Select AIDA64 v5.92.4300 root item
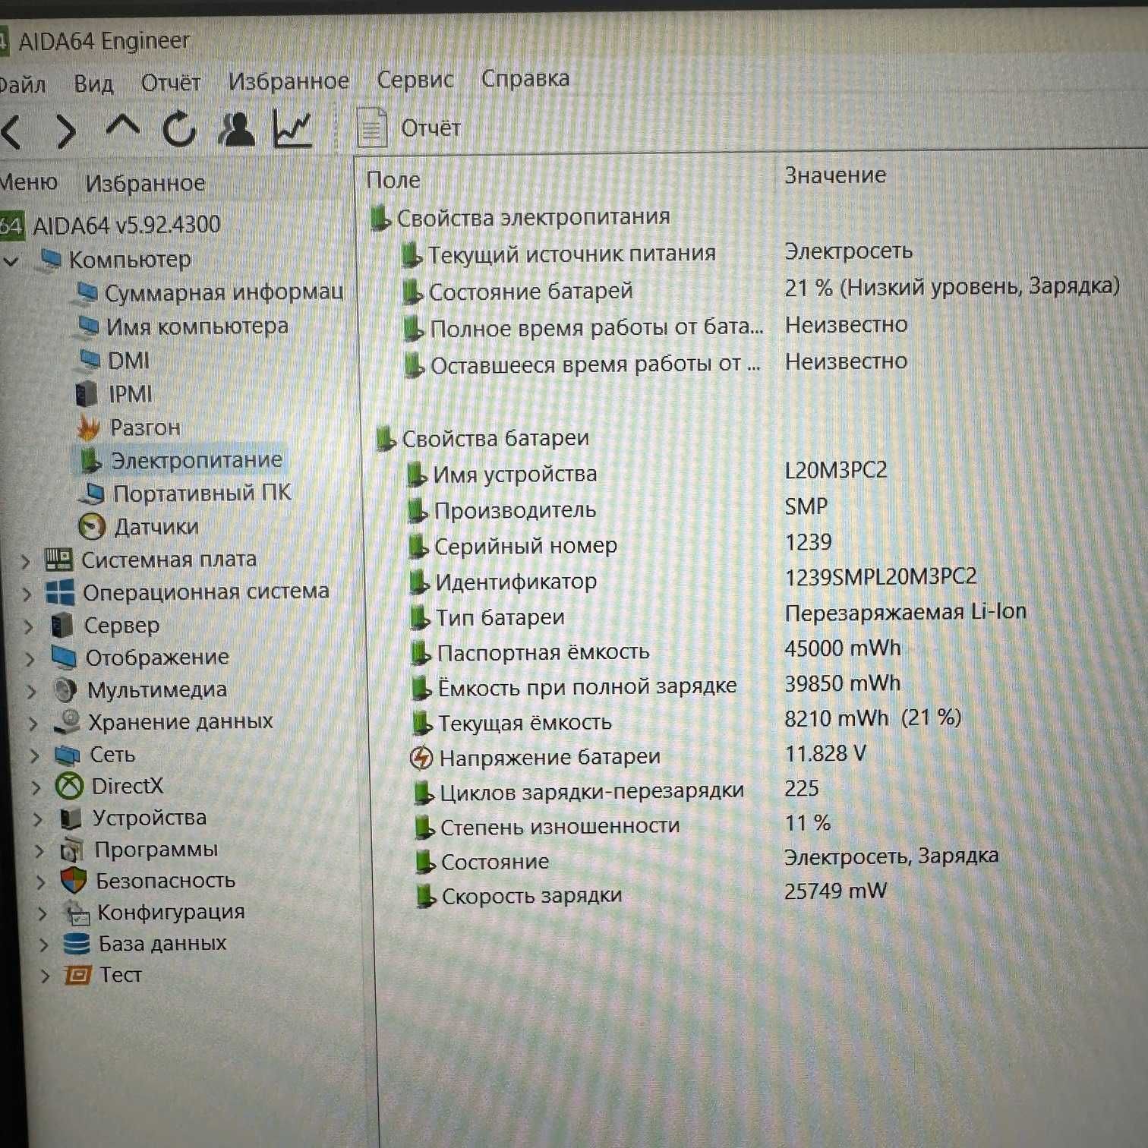 [111, 225]
